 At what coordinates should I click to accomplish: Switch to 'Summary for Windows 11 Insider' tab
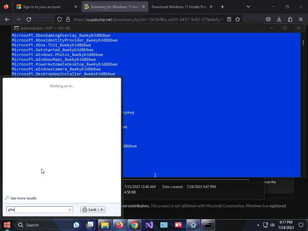click(x=115, y=7)
